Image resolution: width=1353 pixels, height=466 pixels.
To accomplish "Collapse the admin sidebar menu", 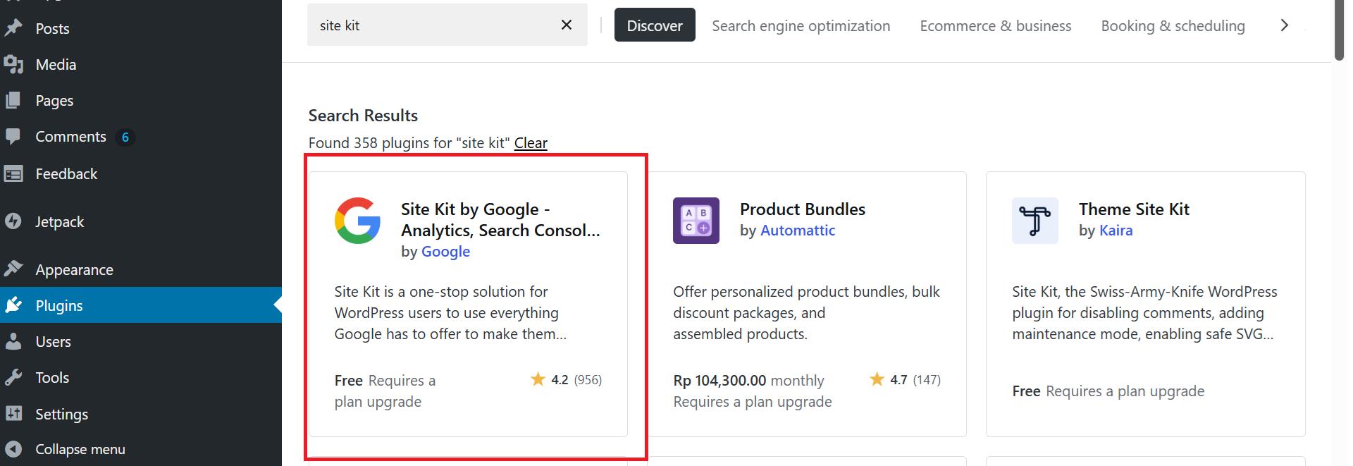I will coord(80,449).
